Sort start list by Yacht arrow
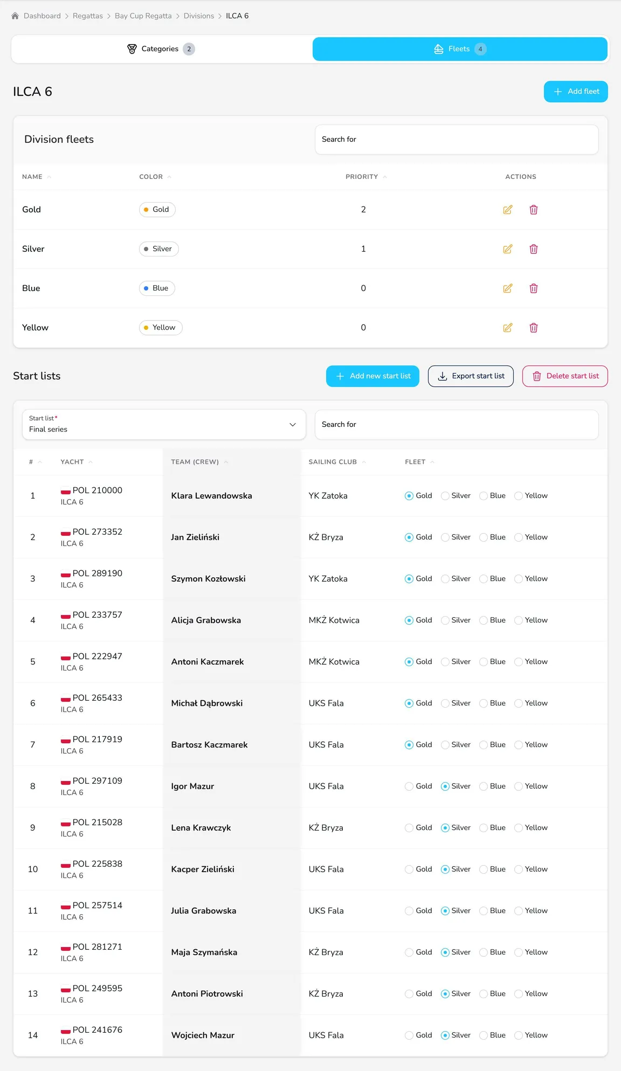 point(91,462)
